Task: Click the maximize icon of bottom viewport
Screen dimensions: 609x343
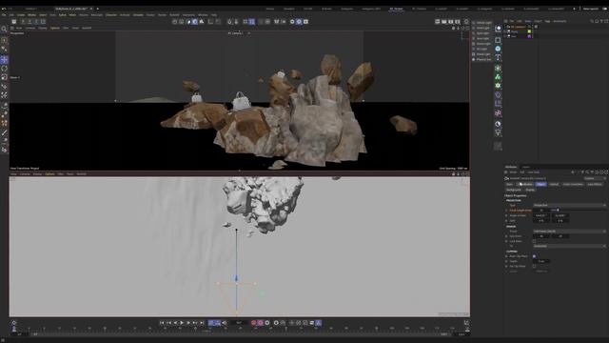Action: [x=467, y=173]
